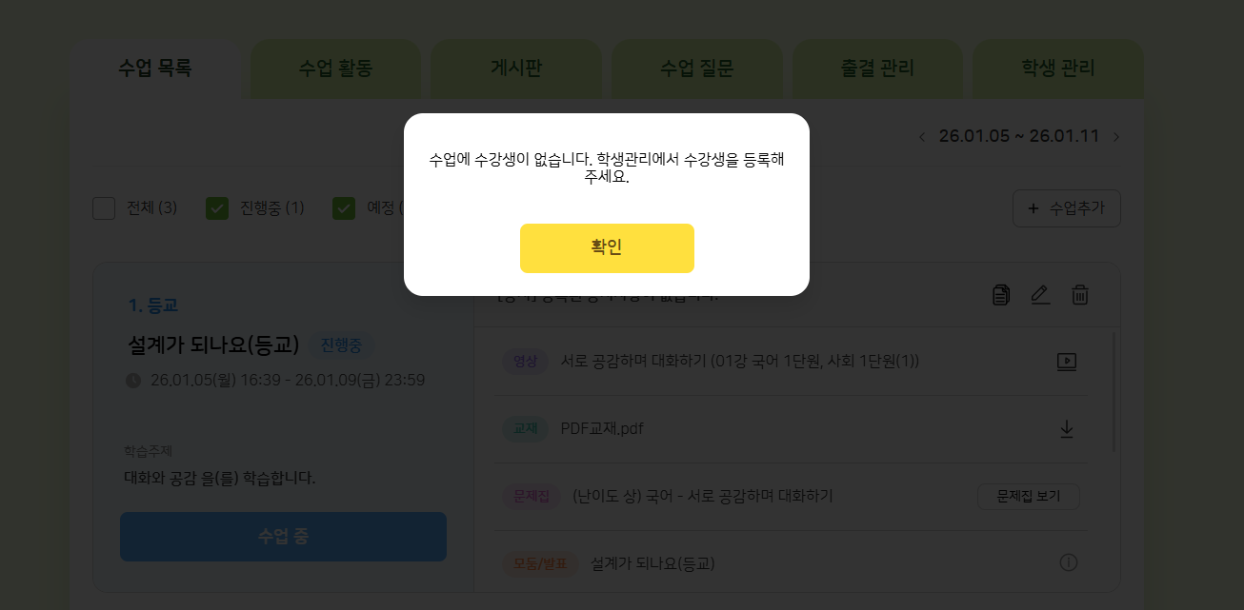This screenshot has height=610, width=1244.
Task: Toggle the 전체 (3) checkbox
Action: click(x=104, y=207)
